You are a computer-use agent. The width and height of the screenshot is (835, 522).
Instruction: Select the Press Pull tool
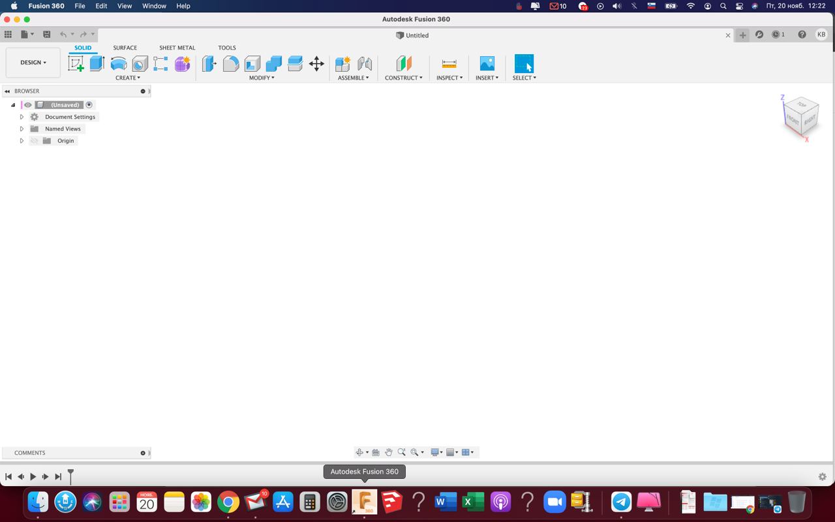tap(209, 63)
